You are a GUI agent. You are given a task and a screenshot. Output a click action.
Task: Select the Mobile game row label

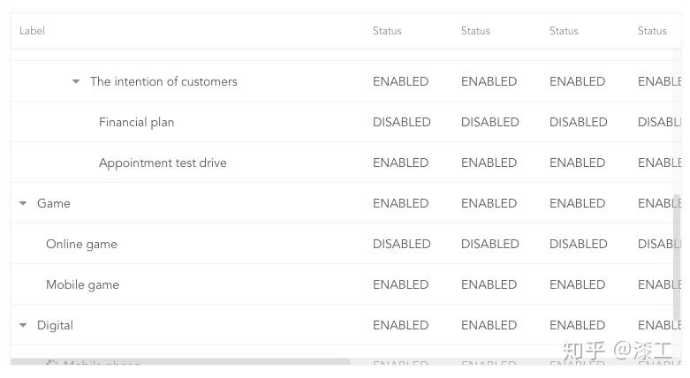point(82,284)
